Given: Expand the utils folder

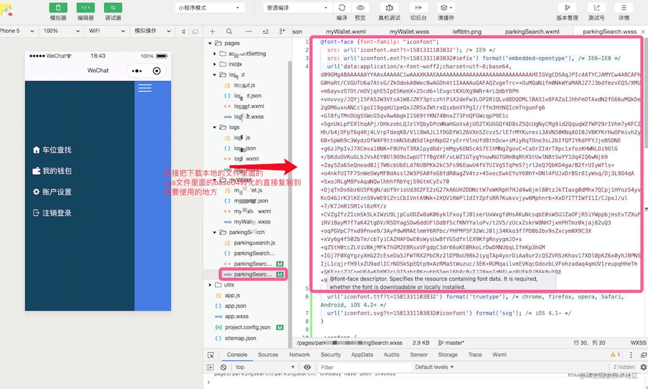Looking at the screenshot, I should point(210,285).
